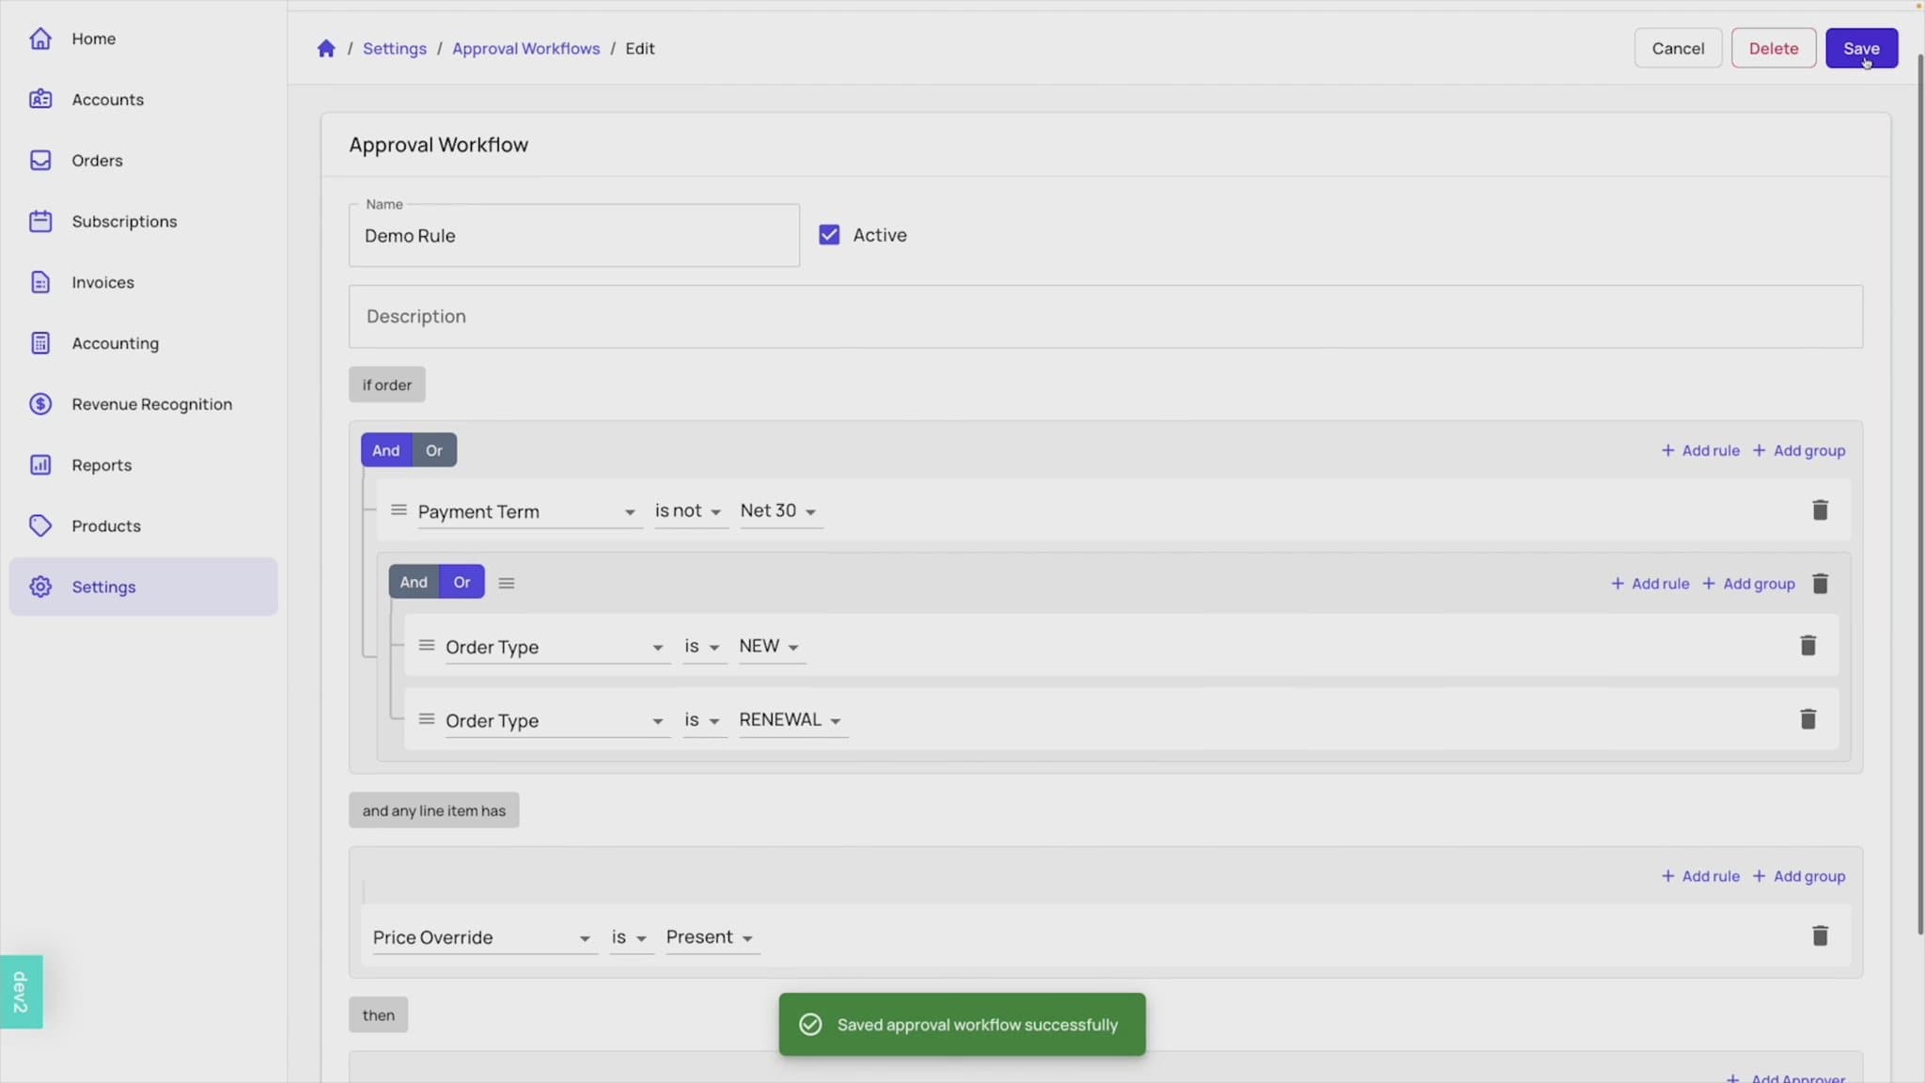Viewport: 1925px width, 1083px height.
Task: Switch nested group to And
Action: pyautogui.click(x=414, y=582)
